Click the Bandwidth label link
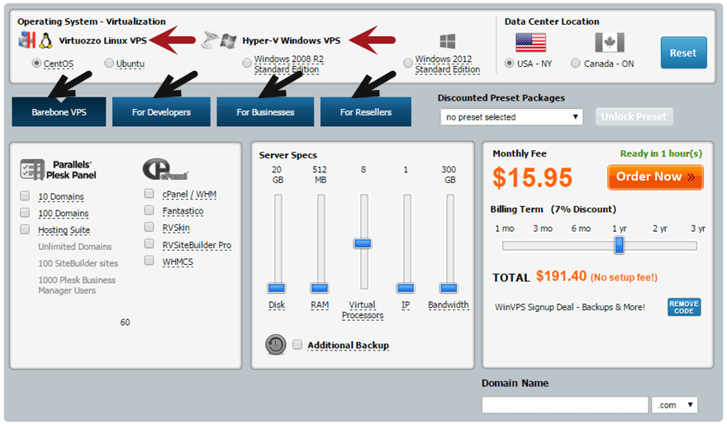Screen dimensions: 727x424 click(x=449, y=304)
